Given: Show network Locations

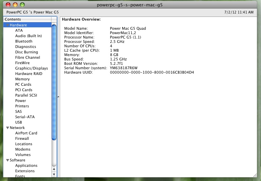Looking at the screenshot, I should click(24, 144).
